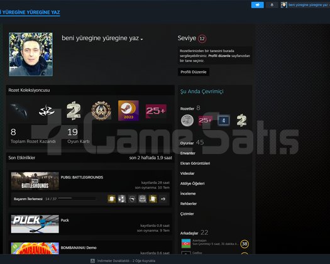
Task: Click the blue 4 badge in the sidebar
Action: point(224,121)
